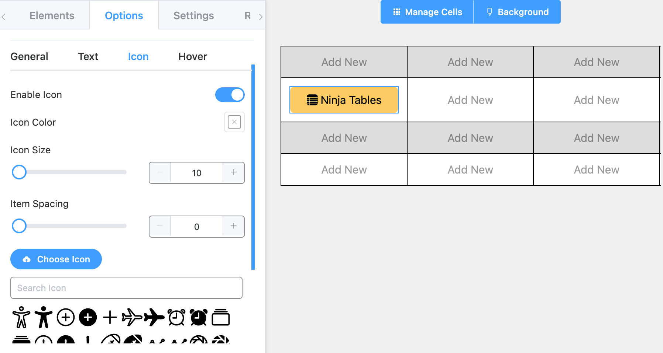Open the Text options tab

[88, 56]
